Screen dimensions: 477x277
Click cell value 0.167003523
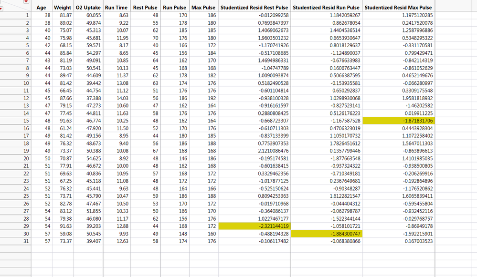pyautogui.click(x=419, y=241)
